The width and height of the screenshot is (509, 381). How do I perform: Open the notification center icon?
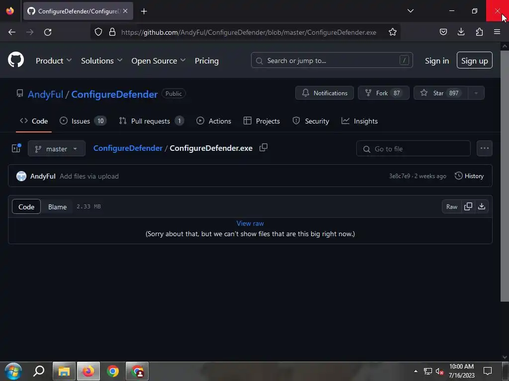coord(487,371)
